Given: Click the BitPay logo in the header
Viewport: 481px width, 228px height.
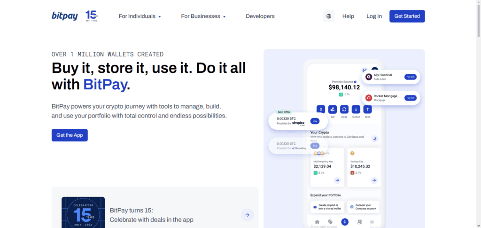Looking at the screenshot, I should [x=65, y=16].
